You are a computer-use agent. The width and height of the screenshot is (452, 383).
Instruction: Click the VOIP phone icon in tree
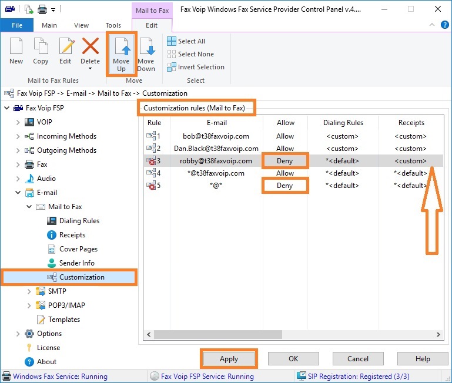29,122
